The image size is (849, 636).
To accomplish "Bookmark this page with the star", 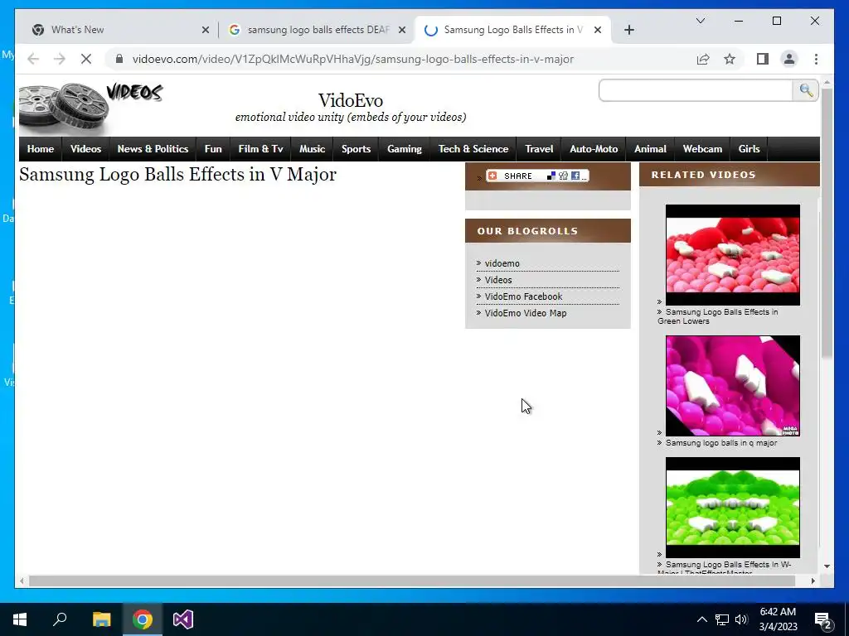I will click(730, 59).
